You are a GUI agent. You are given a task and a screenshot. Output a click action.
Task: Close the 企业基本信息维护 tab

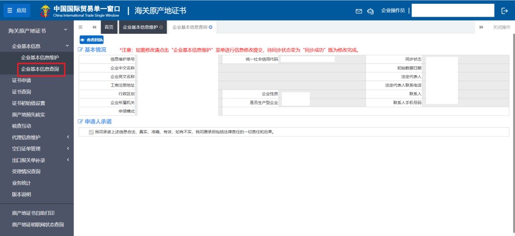[x=161, y=27]
